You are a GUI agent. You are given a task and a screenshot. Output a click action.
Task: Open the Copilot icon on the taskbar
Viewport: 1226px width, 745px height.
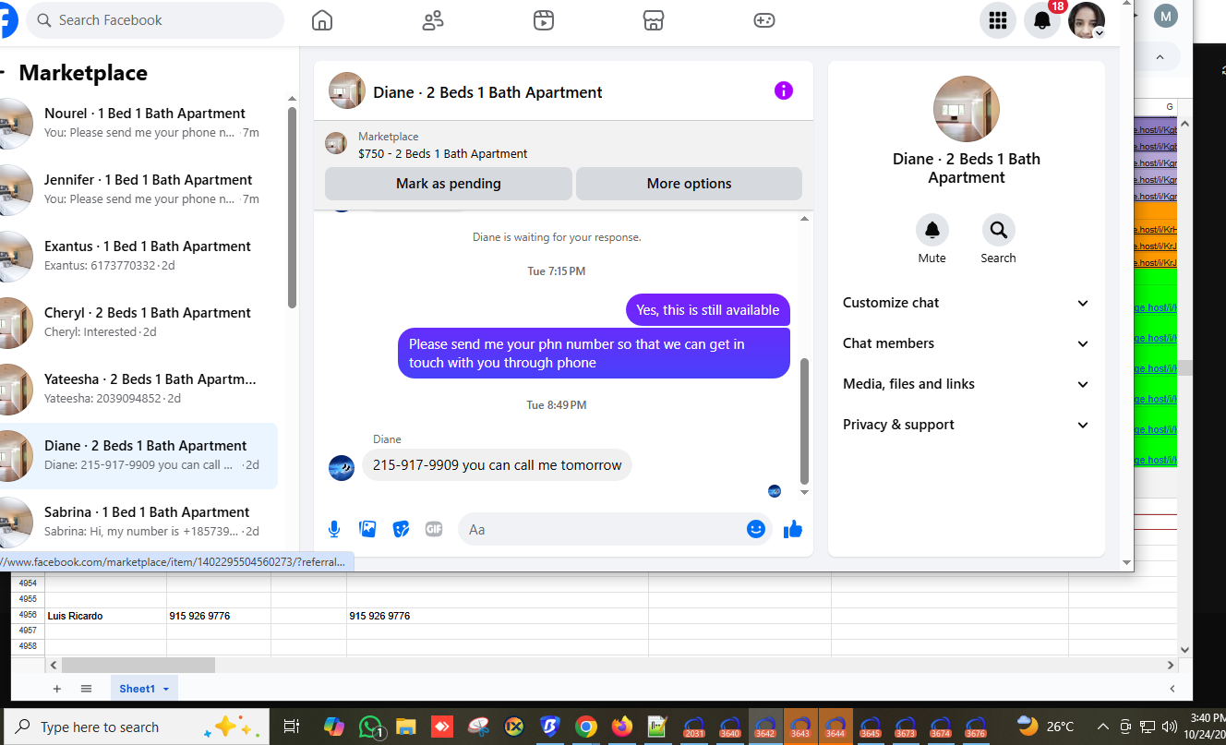[x=334, y=727]
